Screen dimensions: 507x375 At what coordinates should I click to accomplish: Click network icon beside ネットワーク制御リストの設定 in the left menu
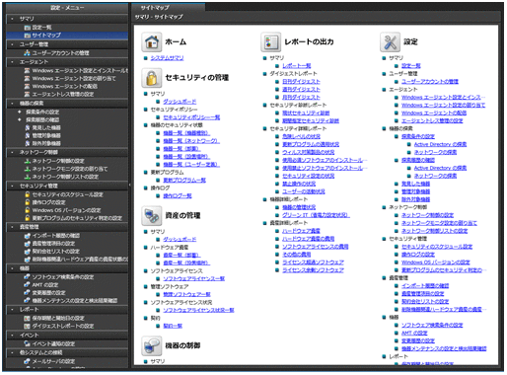point(28,177)
